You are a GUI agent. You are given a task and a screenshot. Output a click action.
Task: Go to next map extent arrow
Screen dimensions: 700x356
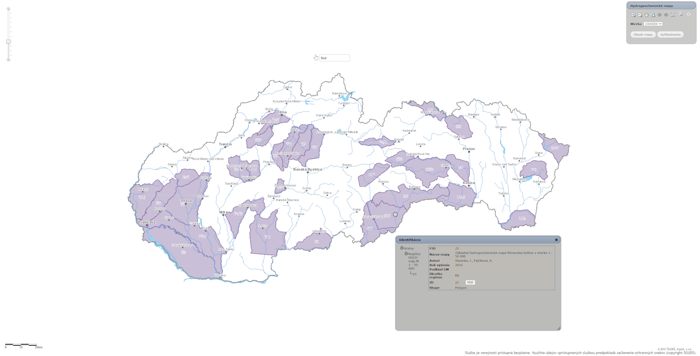pyautogui.click(x=666, y=15)
